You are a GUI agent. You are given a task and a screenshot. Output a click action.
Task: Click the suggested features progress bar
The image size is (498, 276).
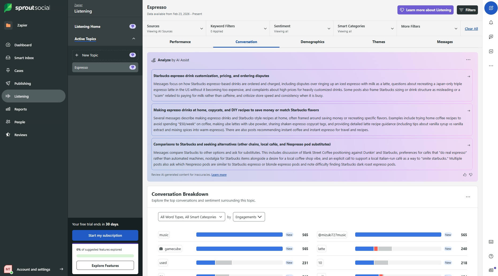[x=105, y=256]
